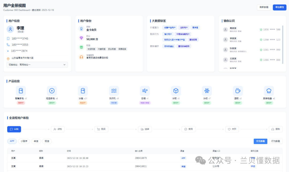The image size is (289, 172).
Task: Click the 海尔用户 tag
Action: point(168,34)
